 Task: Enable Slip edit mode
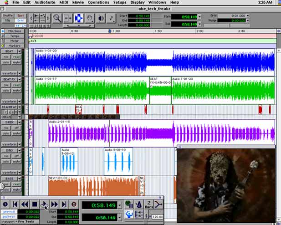(8, 20)
